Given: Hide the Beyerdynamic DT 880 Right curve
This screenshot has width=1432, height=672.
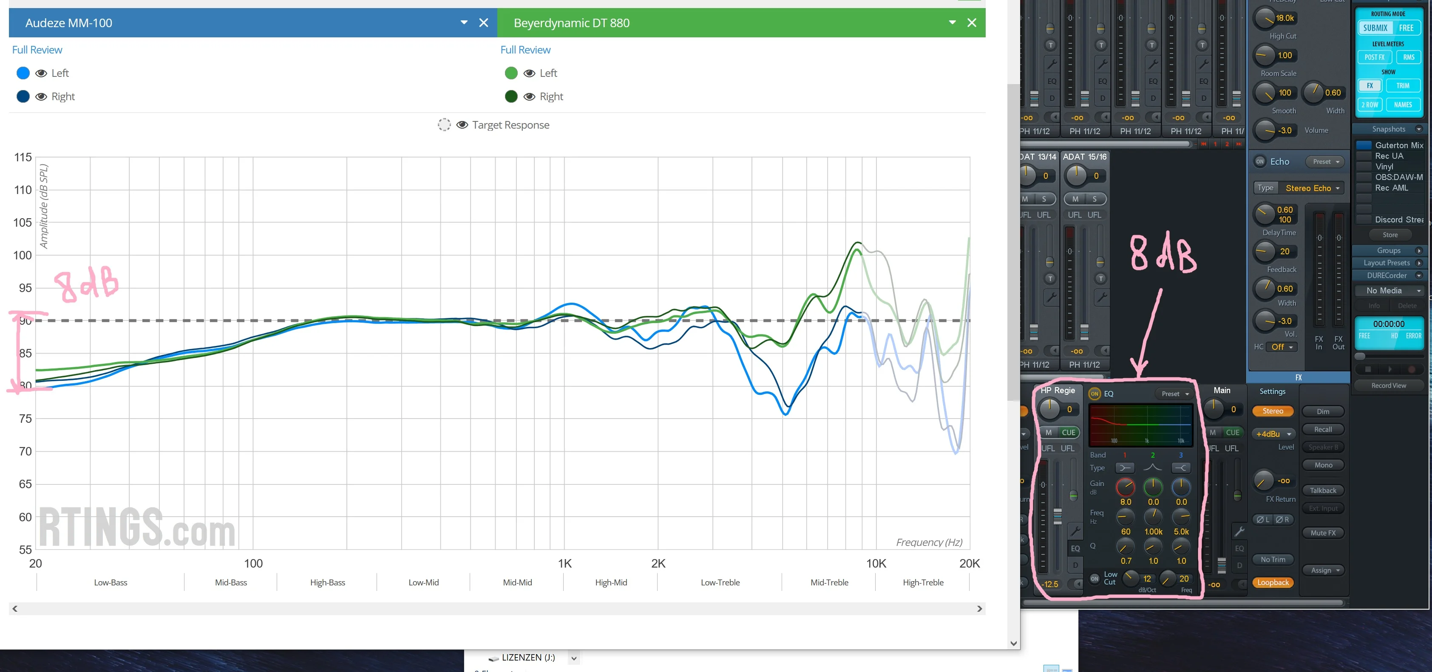Looking at the screenshot, I should pyautogui.click(x=529, y=97).
